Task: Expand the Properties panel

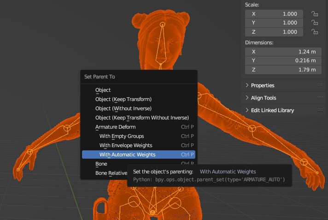Action: pos(263,85)
